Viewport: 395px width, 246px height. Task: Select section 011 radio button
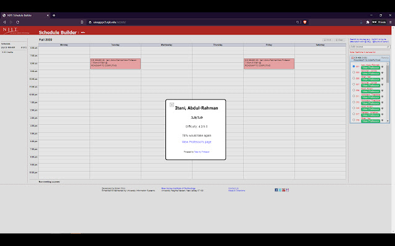354,96
